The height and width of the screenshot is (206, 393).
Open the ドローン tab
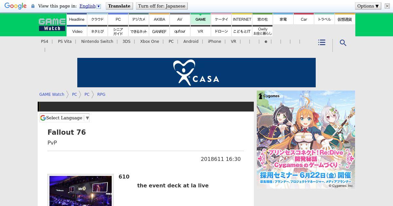(221, 31)
